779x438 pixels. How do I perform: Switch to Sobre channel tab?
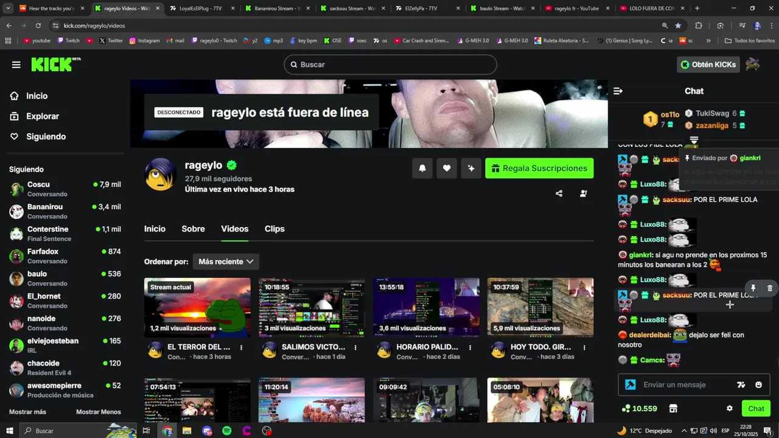193,229
